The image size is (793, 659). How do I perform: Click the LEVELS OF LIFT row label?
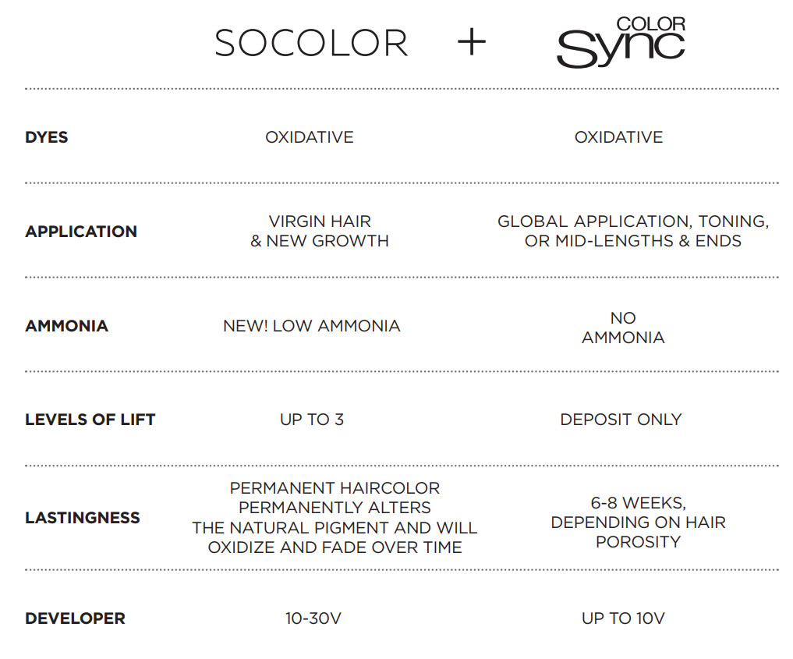(90, 420)
